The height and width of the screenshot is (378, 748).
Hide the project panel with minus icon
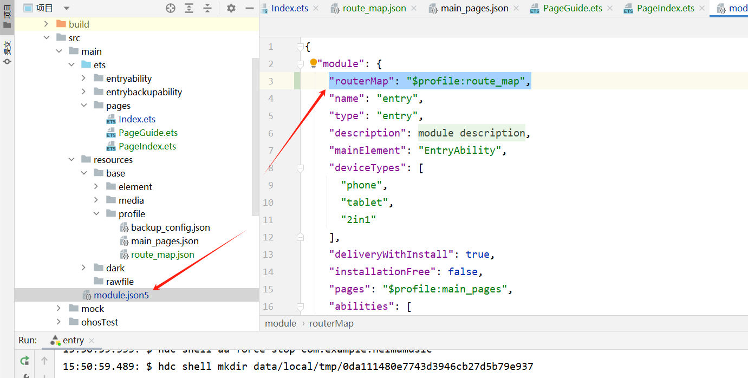[249, 8]
